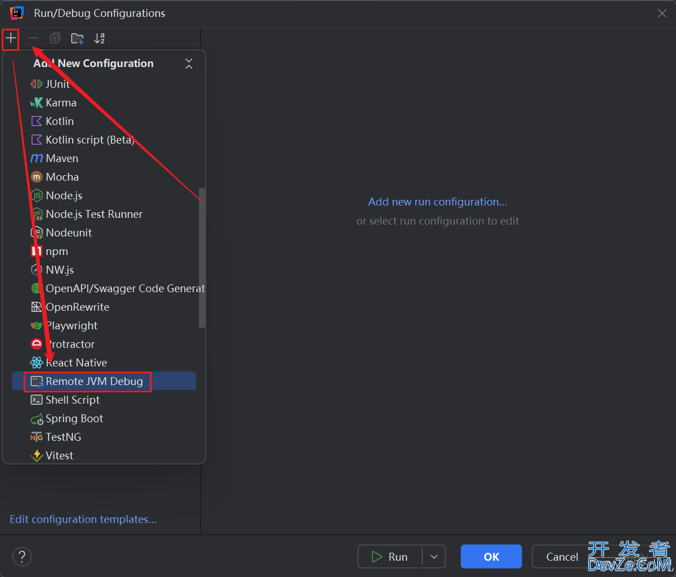Image resolution: width=676 pixels, height=577 pixels.
Task: Select the npm configuration type
Action: (x=56, y=251)
